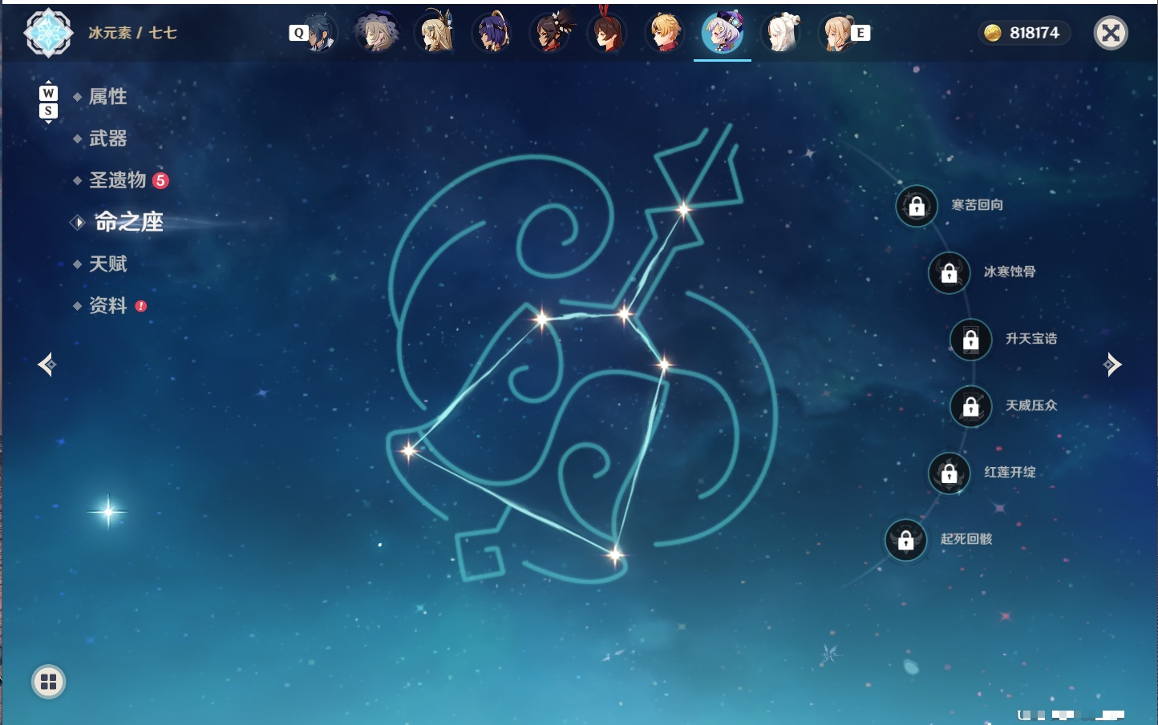The width and height of the screenshot is (1158, 725).
Task: Open the 属性 attributes tab
Action: (x=107, y=97)
